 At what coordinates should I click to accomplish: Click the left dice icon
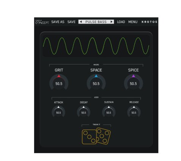click(89, 137)
